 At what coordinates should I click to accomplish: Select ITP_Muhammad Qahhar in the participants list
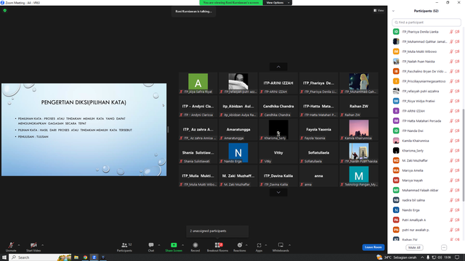coord(426,42)
